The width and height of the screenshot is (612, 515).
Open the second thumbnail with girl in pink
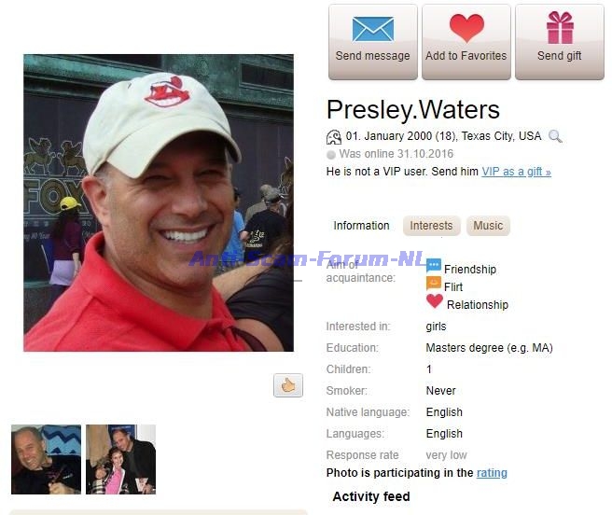pos(120,460)
